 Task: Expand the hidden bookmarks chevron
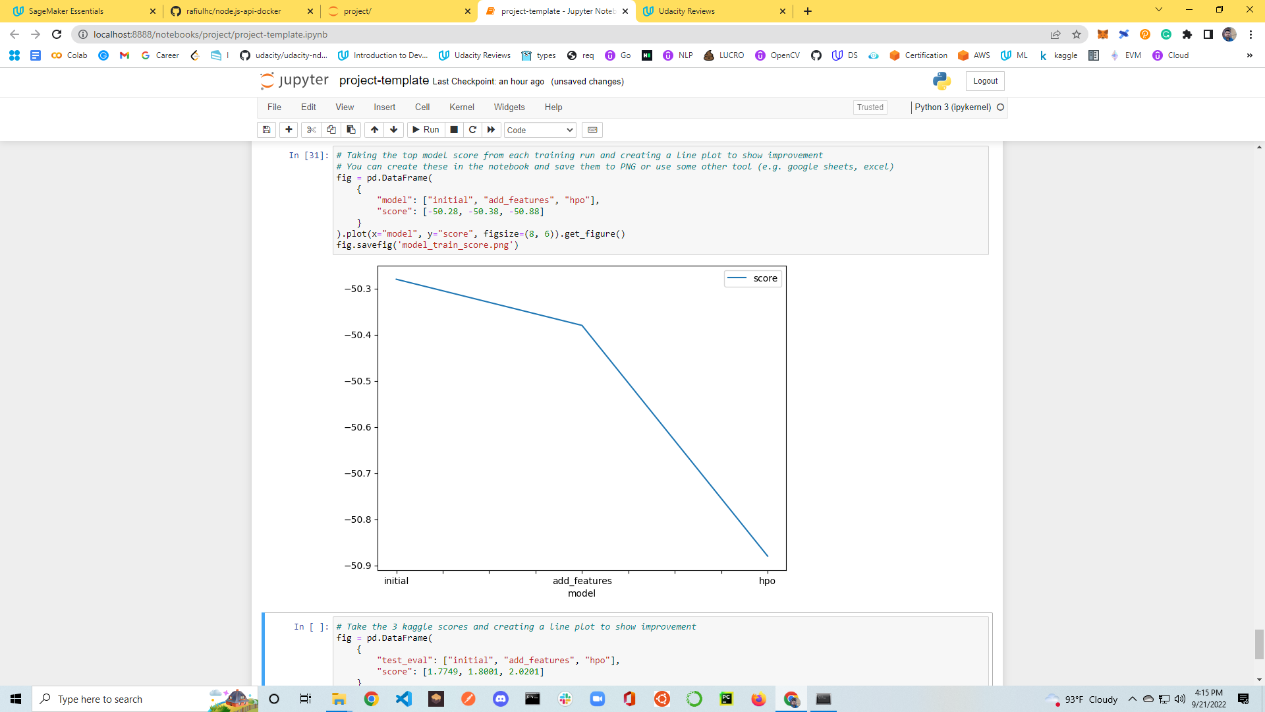pyautogui.click(x=1249, y=55)
